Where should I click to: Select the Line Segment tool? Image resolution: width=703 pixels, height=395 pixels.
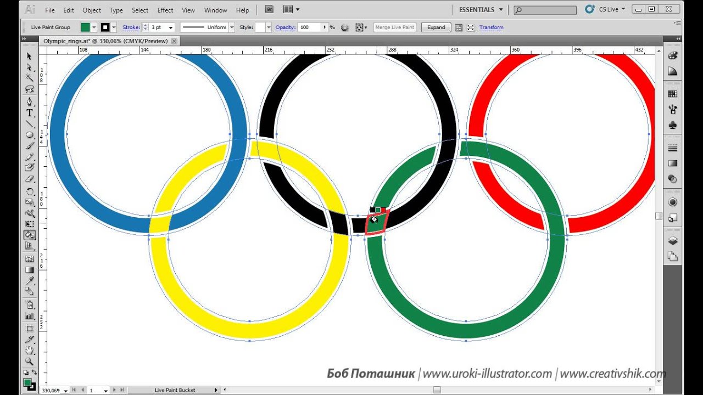[x=29, y=124]
